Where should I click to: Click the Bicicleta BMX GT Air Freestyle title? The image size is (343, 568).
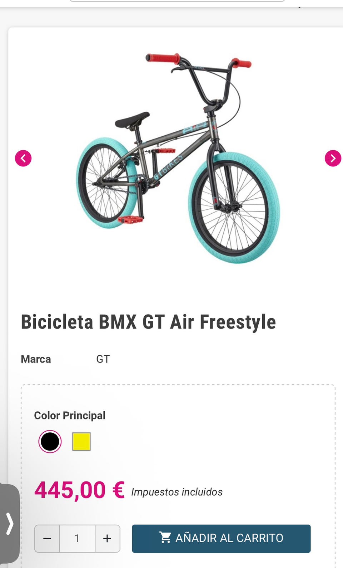pos(148,322)
